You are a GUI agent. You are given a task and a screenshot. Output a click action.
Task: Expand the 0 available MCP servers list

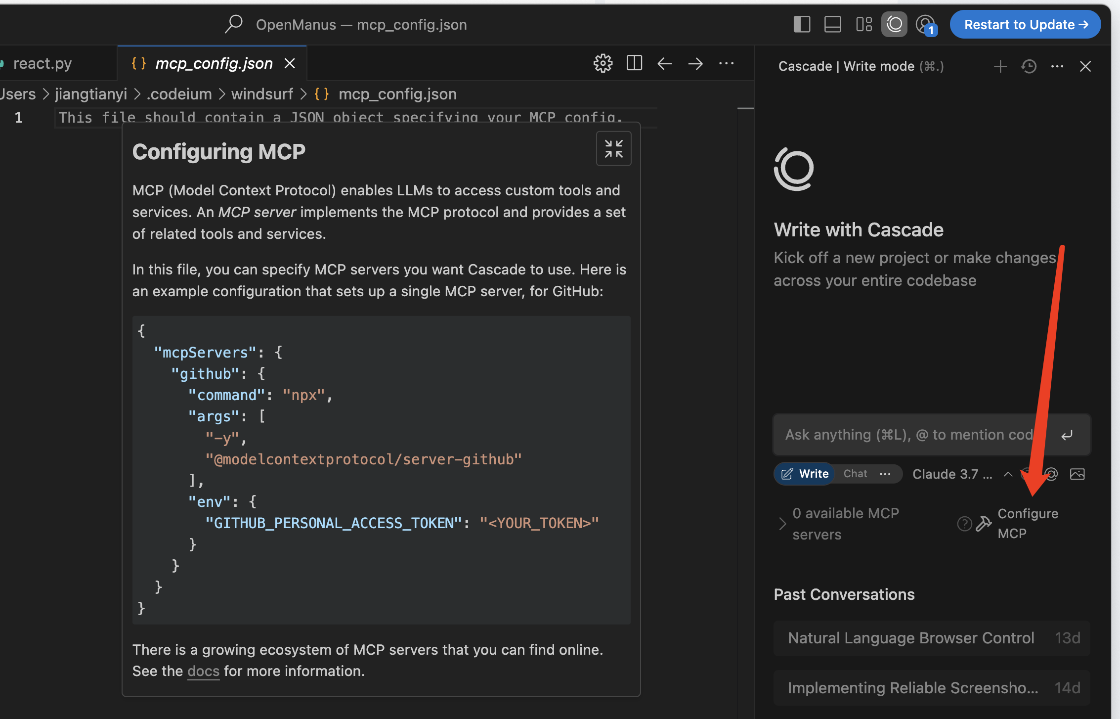[782, 524]
